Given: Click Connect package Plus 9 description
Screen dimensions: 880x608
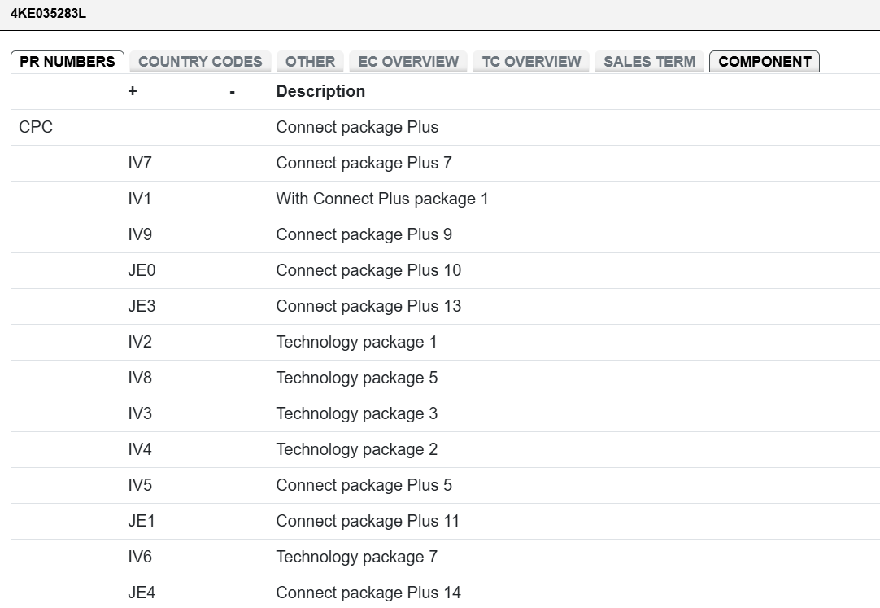Looking at the screenshot, I should (364, 234).
